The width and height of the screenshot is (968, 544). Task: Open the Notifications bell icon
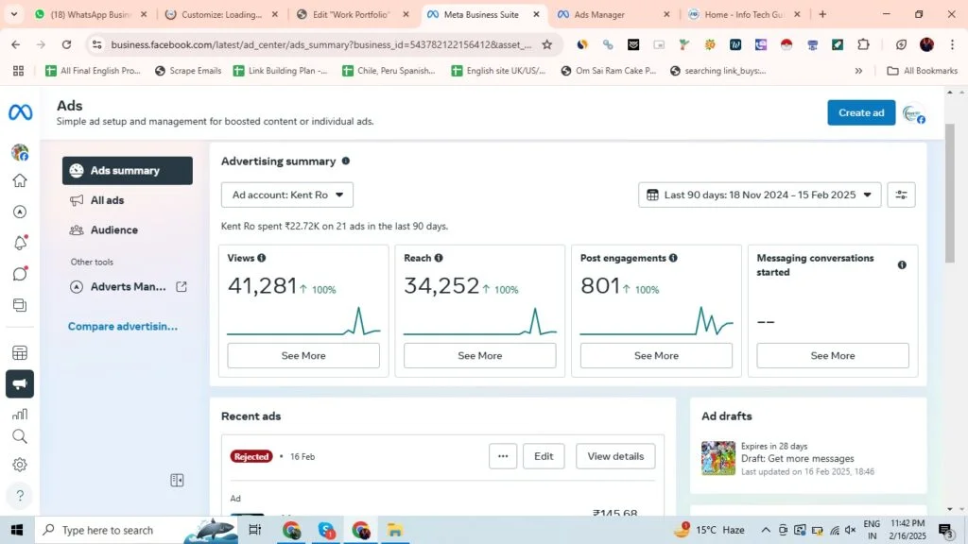coord(20,243)
